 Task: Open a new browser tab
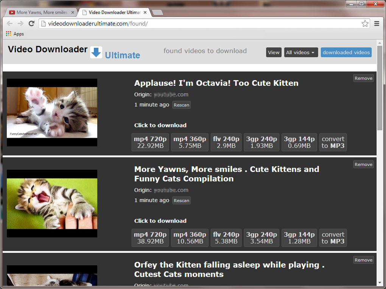point(157,12)
